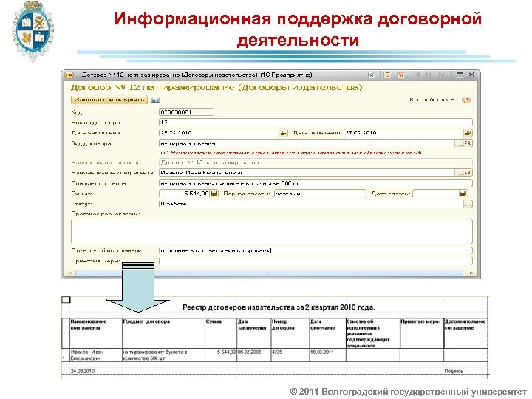Click the Статус field showing В работе
Image resolution: width=532 pixels, height=399 pixels.
click(x=311, y=204)
